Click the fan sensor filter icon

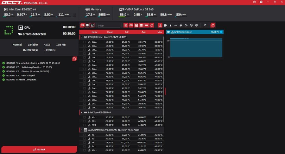pyautogui.click(x=181, y=25)
